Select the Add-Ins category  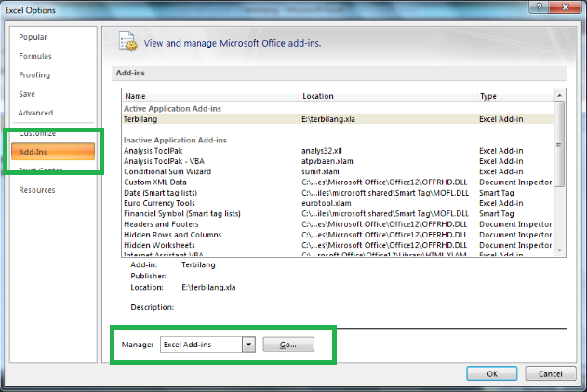53,152
